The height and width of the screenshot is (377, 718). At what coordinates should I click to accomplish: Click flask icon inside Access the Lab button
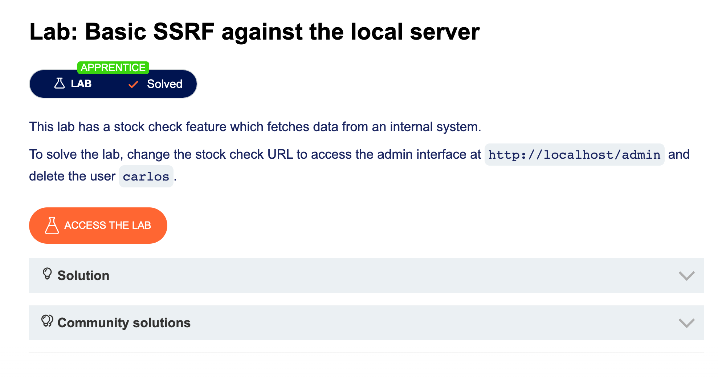[52, 226]
